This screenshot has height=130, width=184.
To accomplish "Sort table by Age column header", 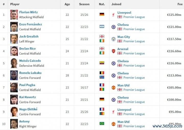I will tap(67, 4).
